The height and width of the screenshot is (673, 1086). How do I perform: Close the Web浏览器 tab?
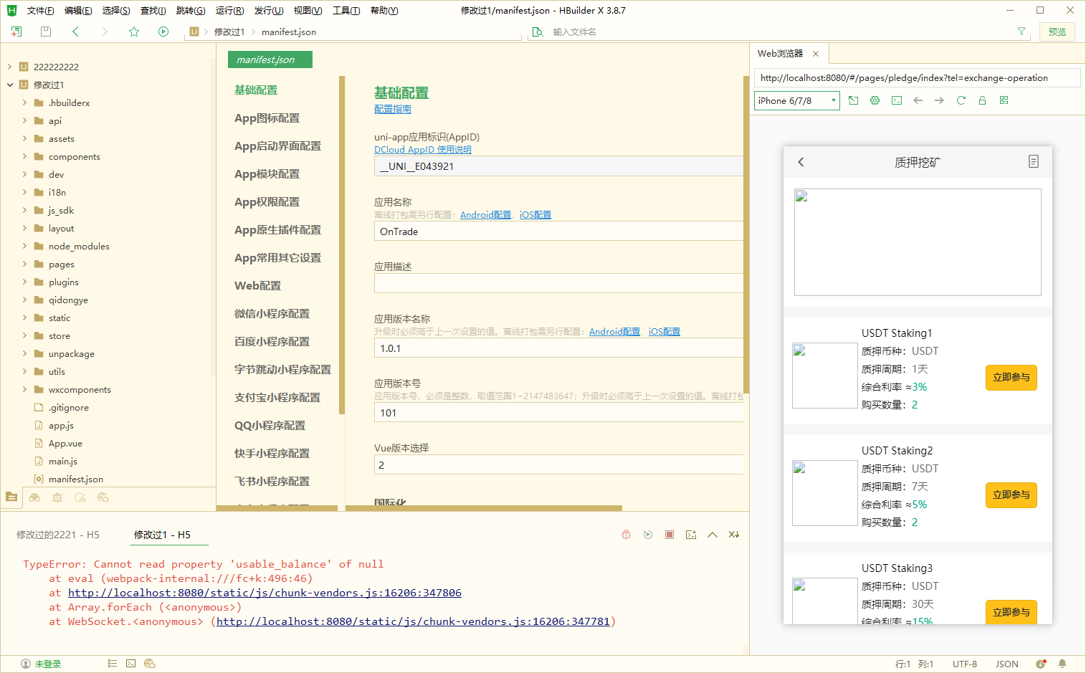click(x=816, y=54)
